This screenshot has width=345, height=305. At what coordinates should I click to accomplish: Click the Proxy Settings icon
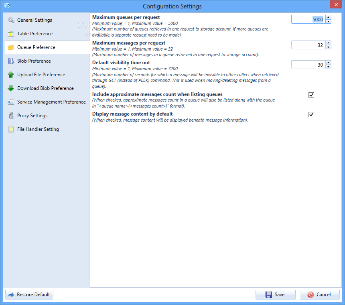click(11, 116)
